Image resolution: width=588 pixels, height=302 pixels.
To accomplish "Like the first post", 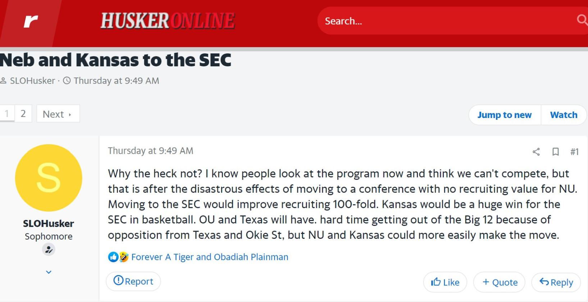I will [445, 282].
